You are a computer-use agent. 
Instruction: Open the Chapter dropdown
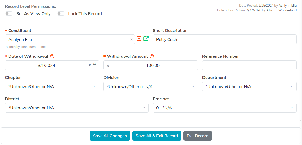tap(52, 86)
